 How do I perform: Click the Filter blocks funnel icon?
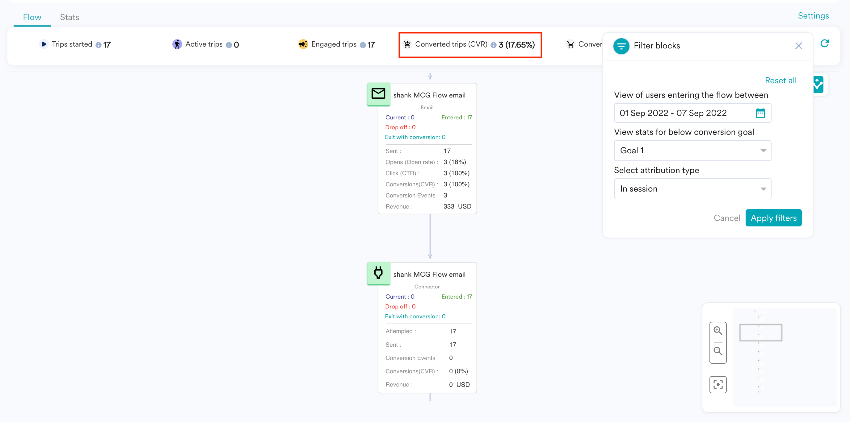(x=621, y=46)
